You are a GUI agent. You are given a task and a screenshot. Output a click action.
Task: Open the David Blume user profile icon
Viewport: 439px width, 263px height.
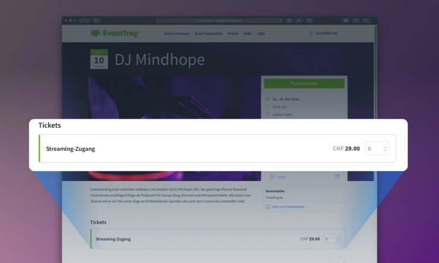point(311,33)
